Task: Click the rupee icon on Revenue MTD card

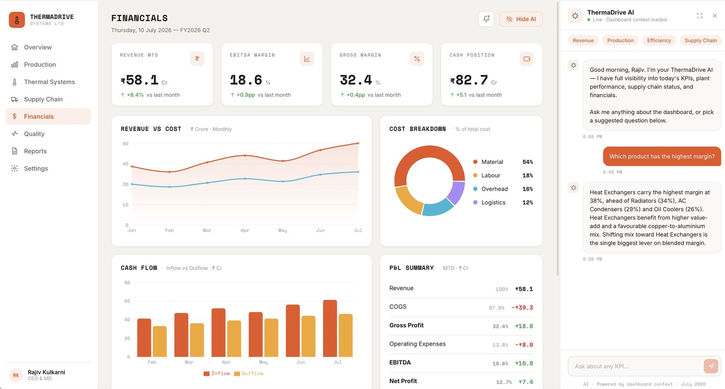Action: click(x=197, y=58)
